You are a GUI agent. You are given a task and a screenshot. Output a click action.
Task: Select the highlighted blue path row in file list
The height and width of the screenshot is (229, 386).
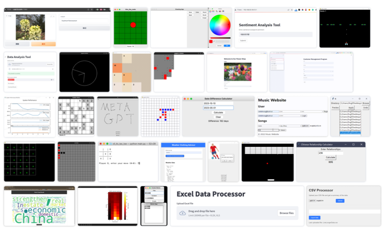pos(350,133)
